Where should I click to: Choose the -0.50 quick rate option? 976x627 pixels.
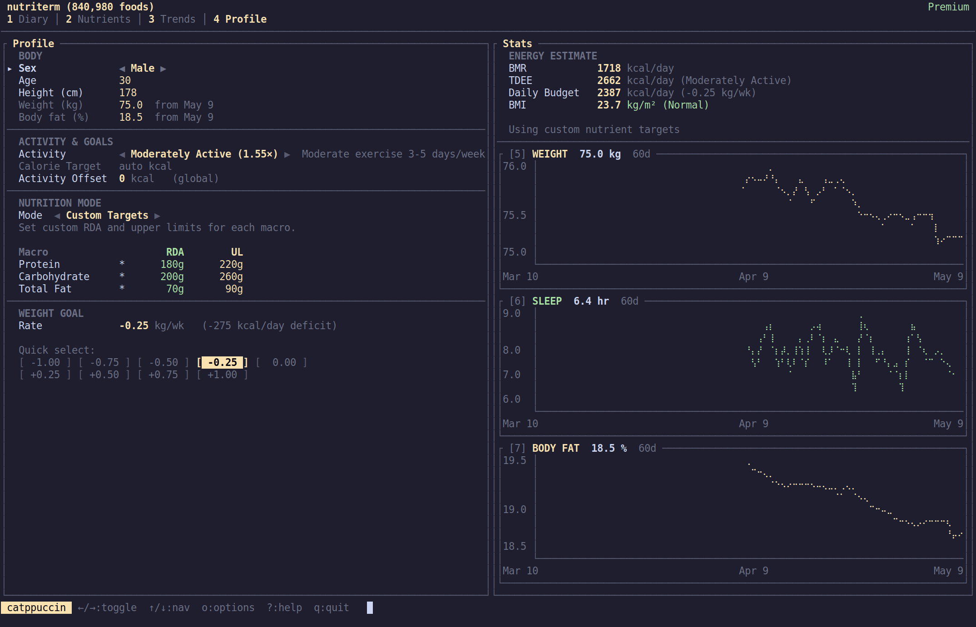pyautogui.click(x=163, y=362)
